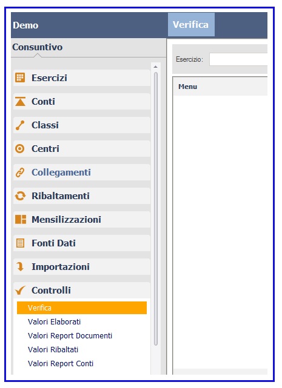
Task: Click the Importazioni down-arrow icon
Action: coord(20,267)
